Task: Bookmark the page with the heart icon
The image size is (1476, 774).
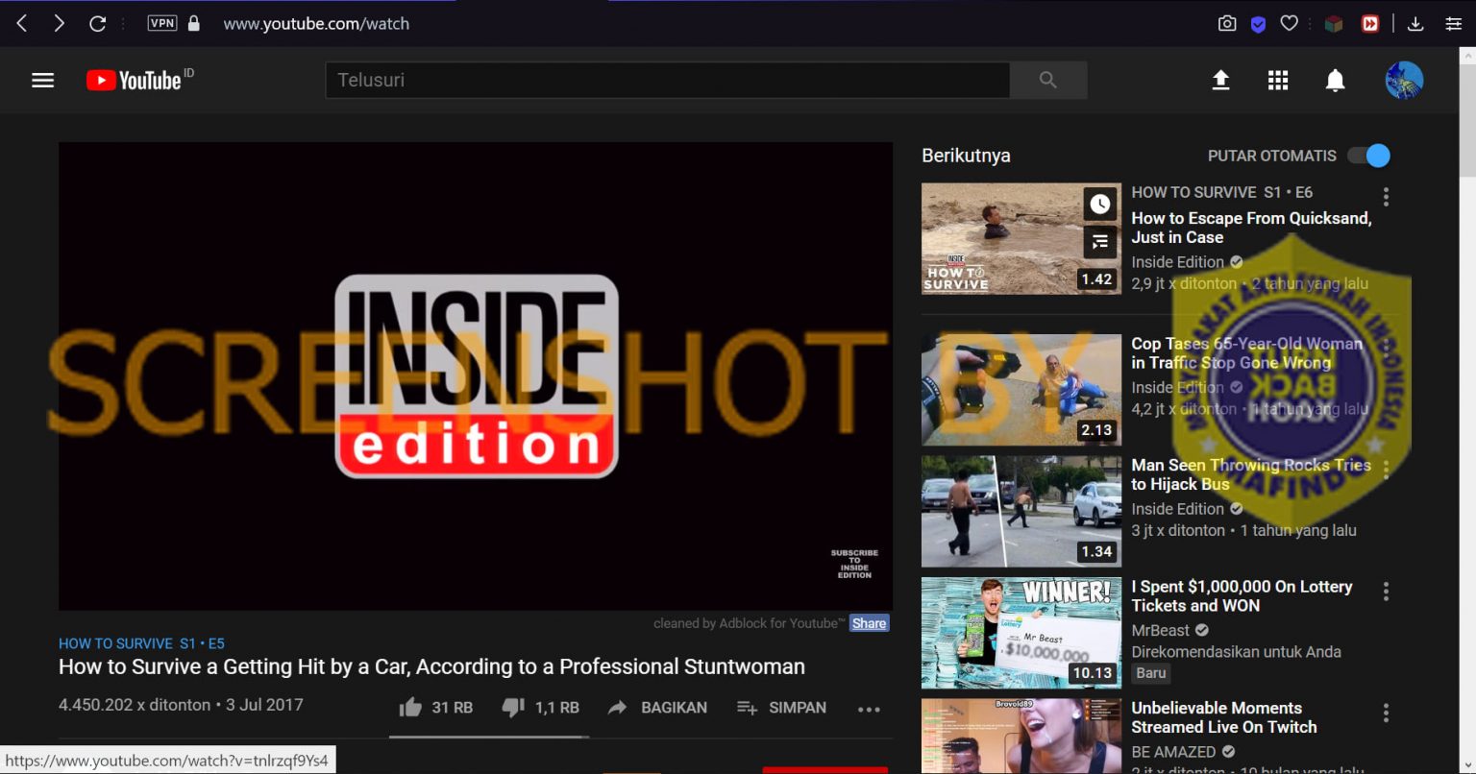Action: point(1290,23)
